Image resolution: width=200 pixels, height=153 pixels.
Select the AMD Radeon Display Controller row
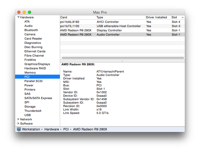tap(122, 30)
